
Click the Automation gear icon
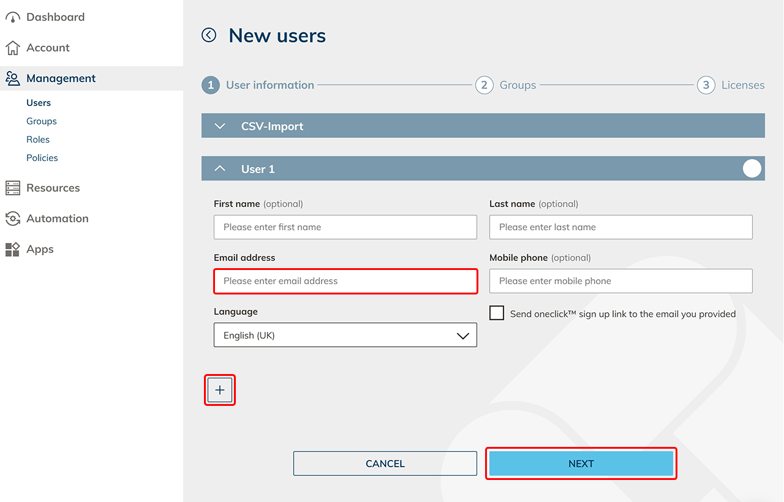pos(12,219)
